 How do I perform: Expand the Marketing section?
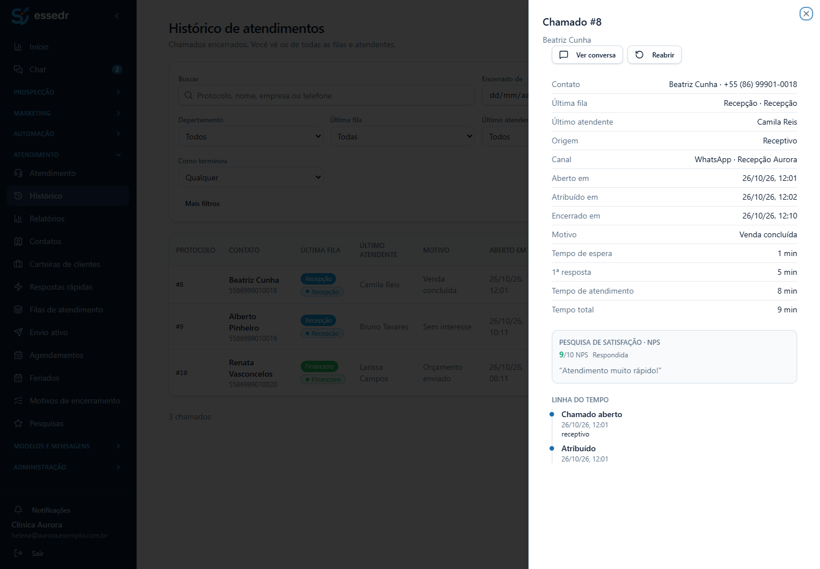tap(68, 113)
